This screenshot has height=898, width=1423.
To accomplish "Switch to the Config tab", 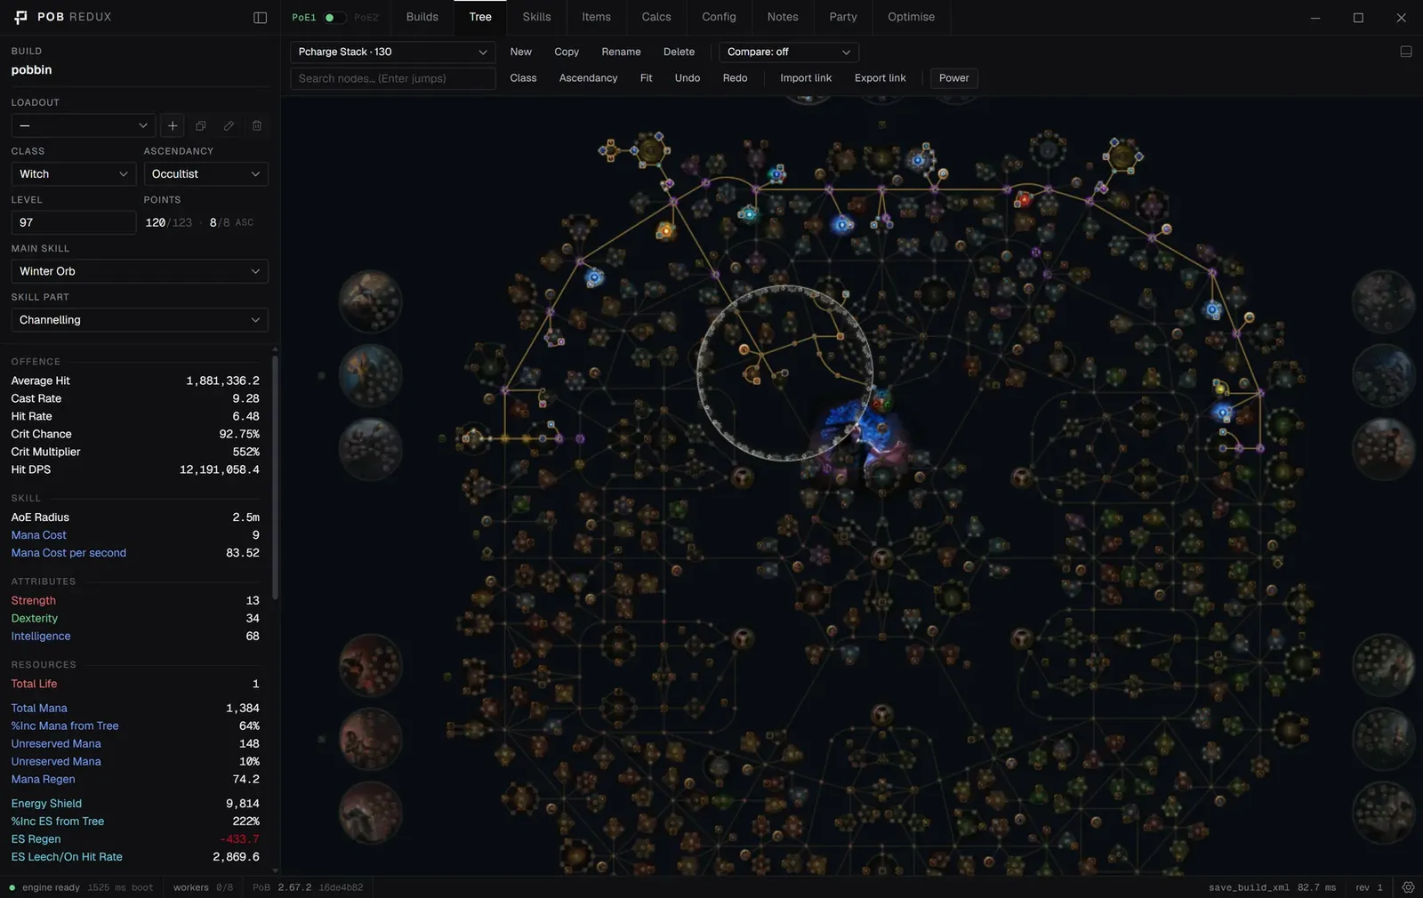I will pos(719,17).
